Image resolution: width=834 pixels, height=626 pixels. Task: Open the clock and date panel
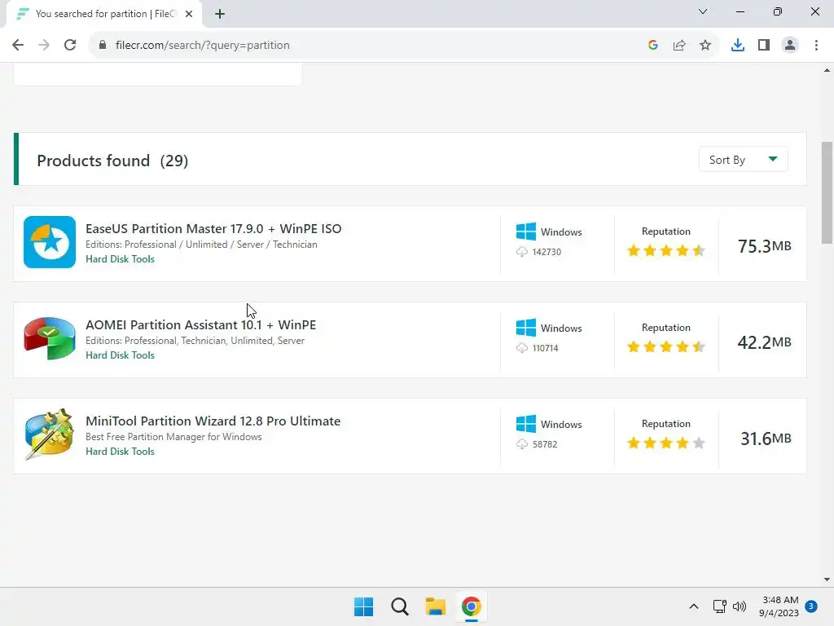[x=779, y=606]
